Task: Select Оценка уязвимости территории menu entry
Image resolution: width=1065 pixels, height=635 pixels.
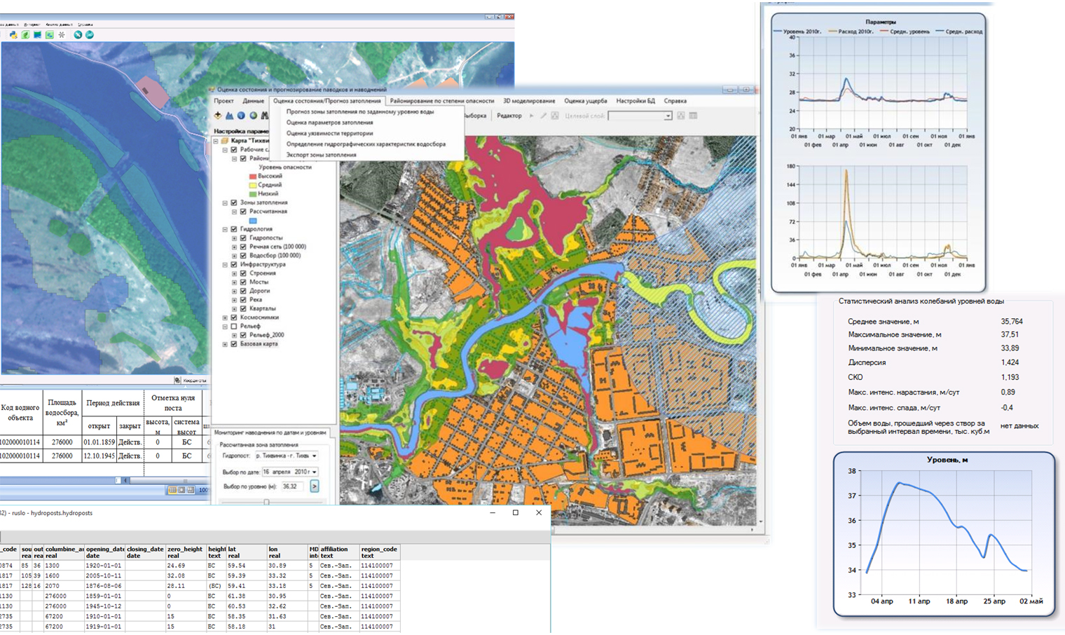Action: point(329,133)
